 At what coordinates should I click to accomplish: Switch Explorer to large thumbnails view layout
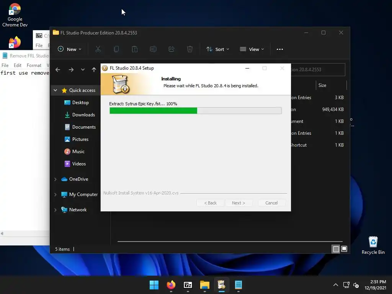click(x=344, y=249)
